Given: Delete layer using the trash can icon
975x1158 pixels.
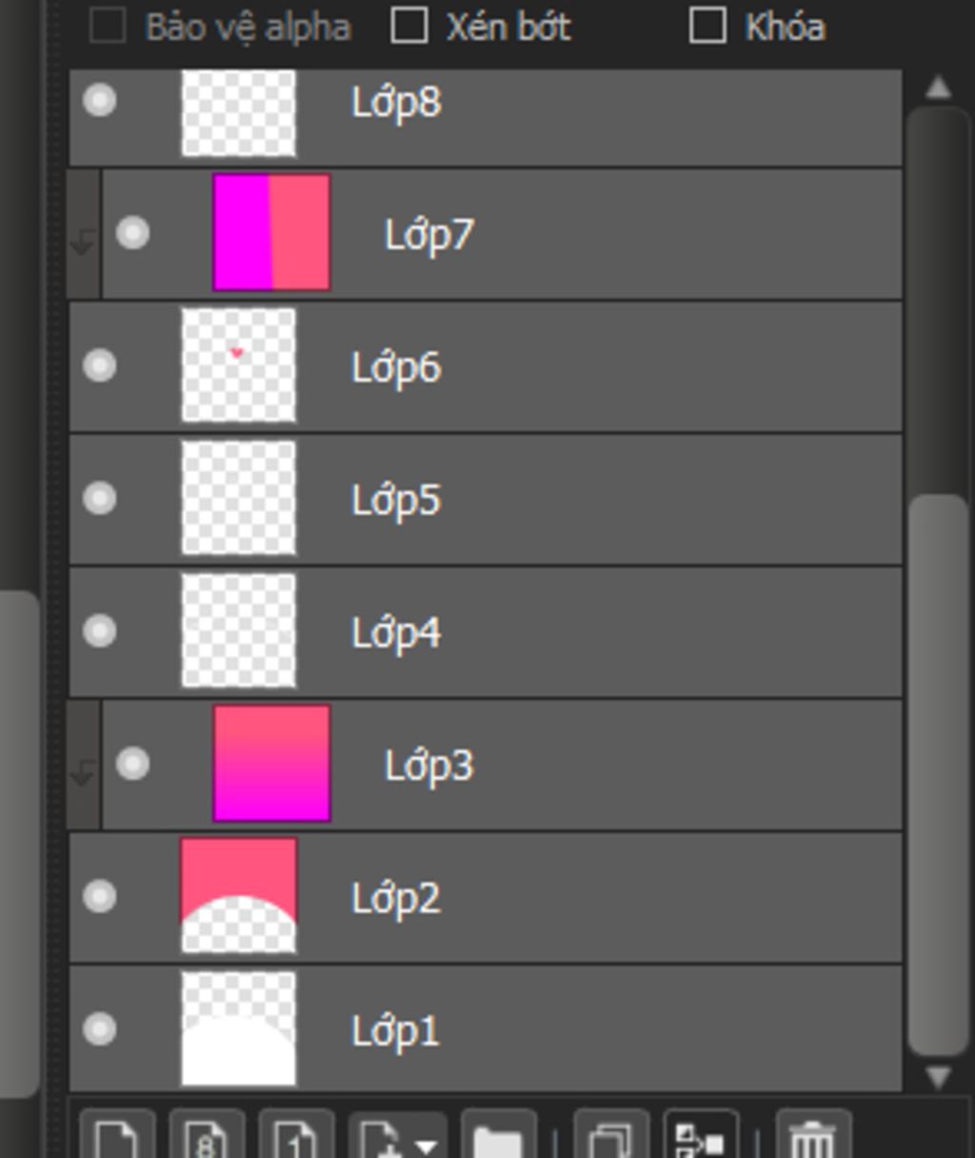Looking at the screenshot, I should click(813, 1136).
